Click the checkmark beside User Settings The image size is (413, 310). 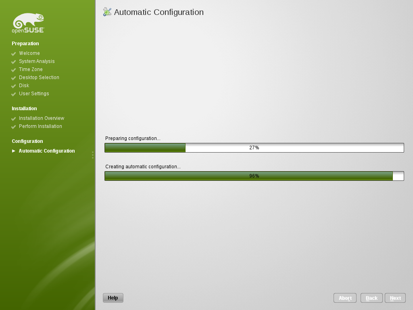[14, 94]
